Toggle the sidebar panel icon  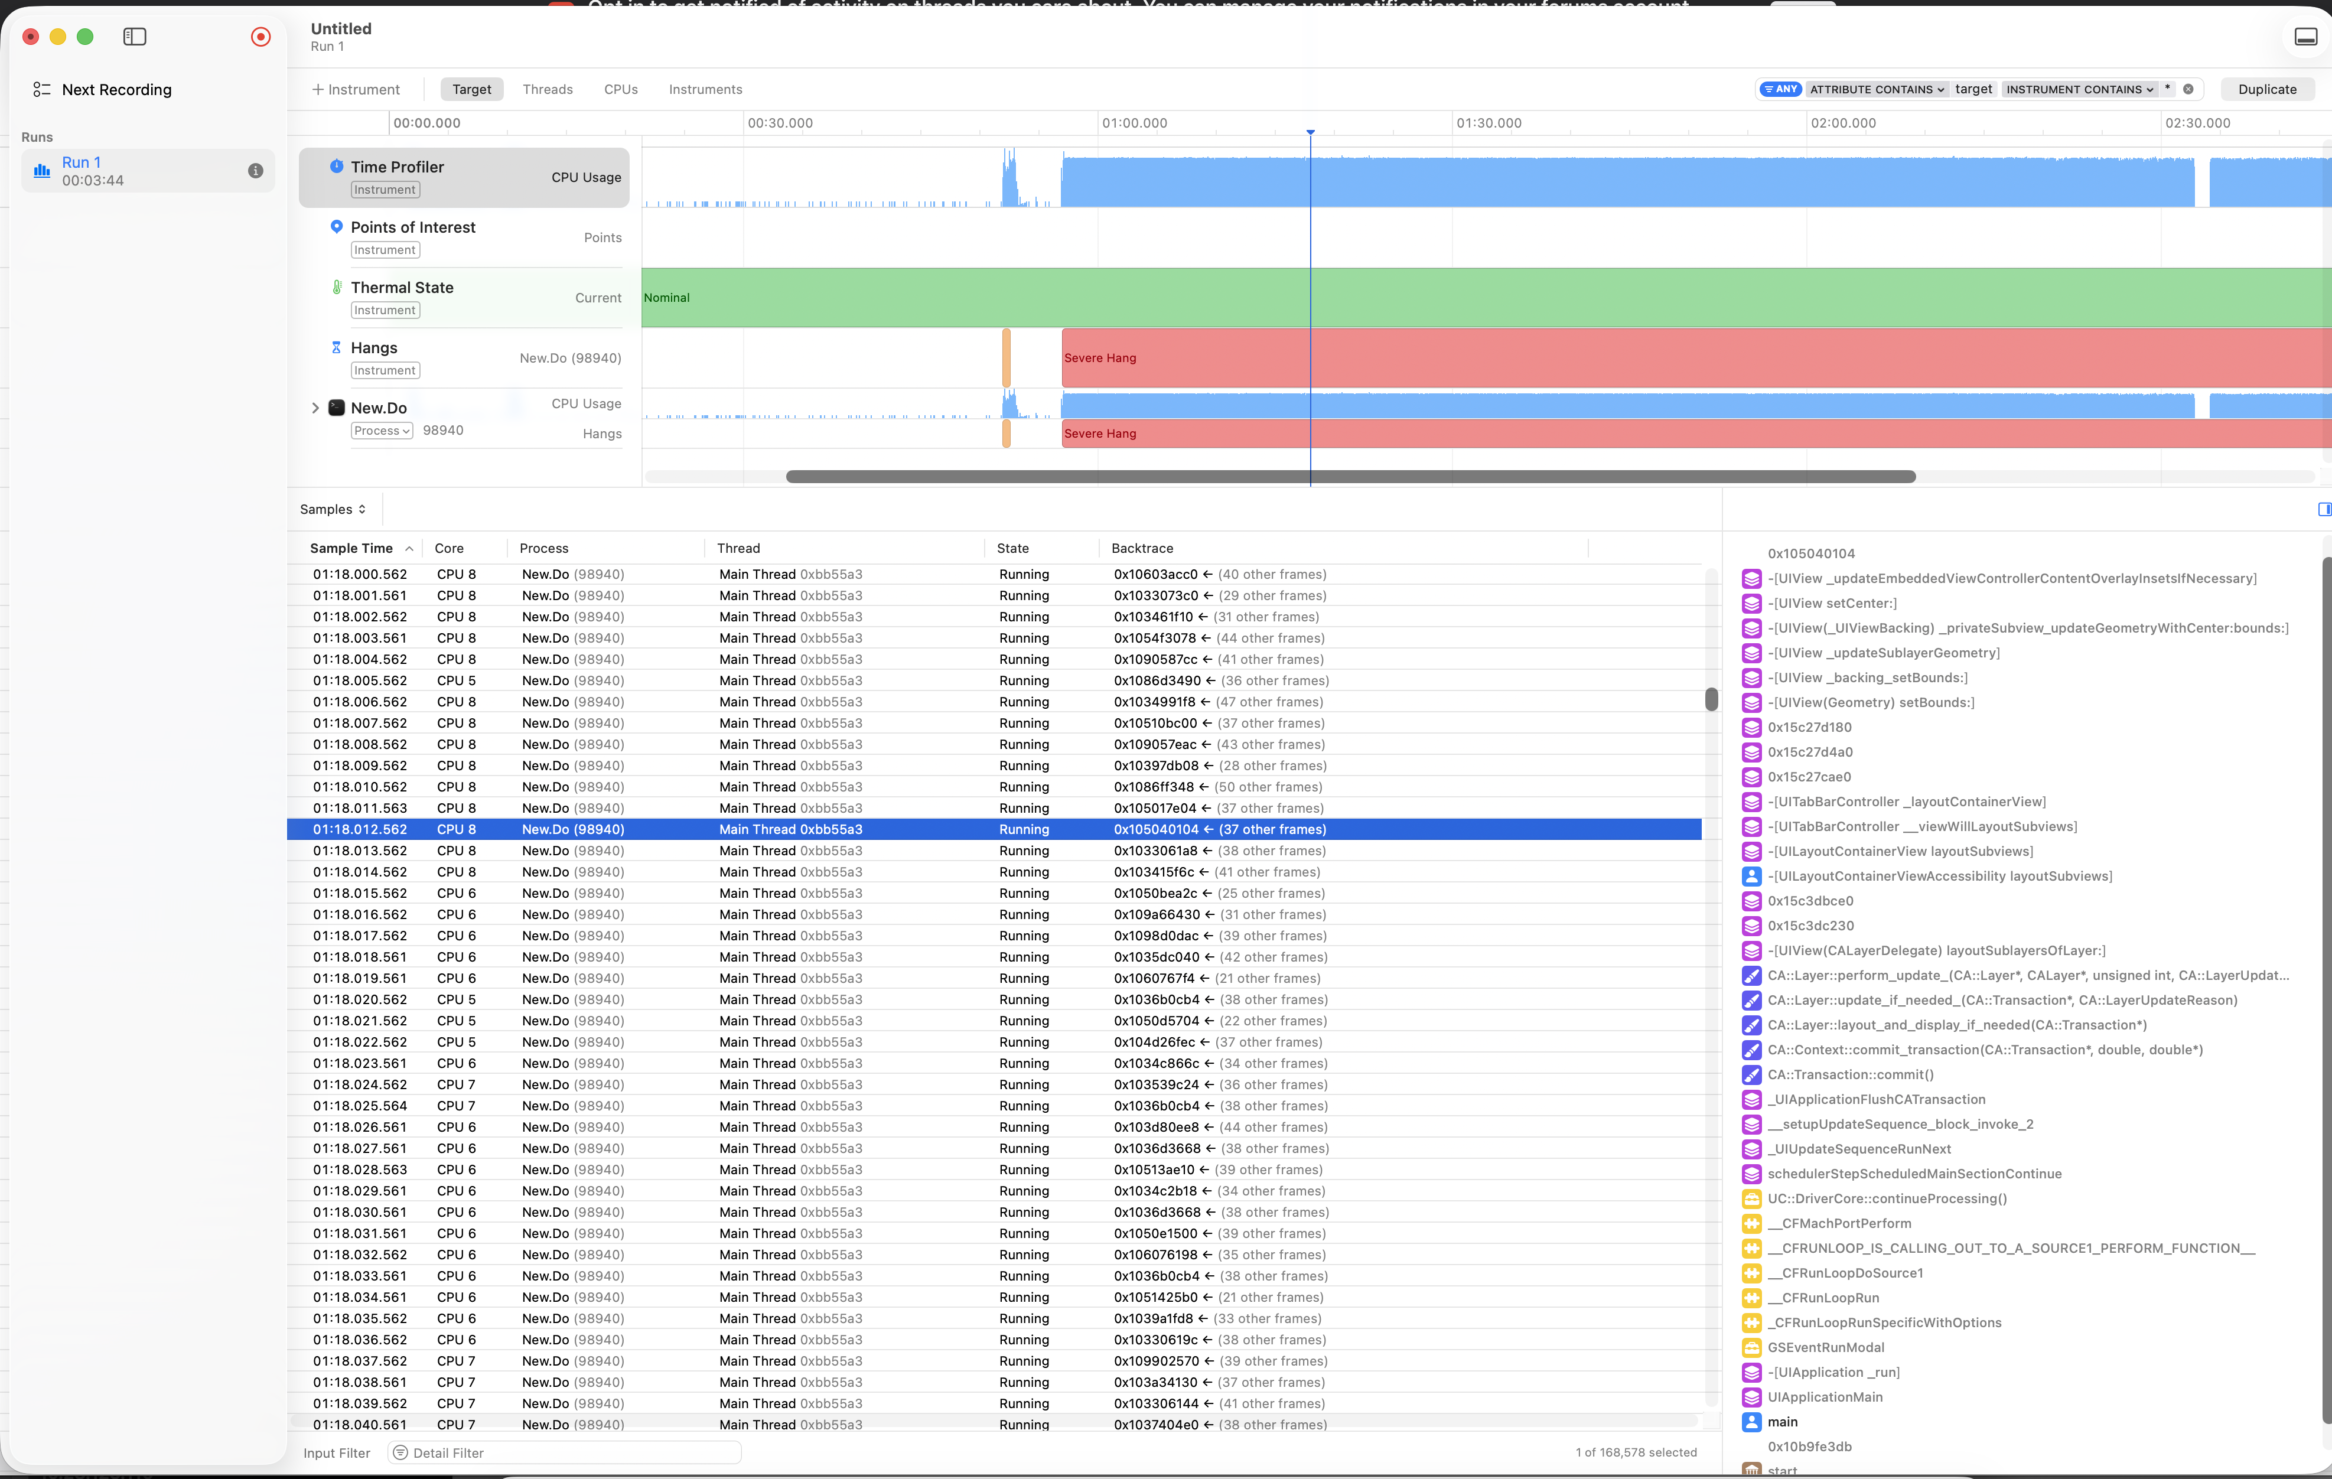[x=135, y=37]
